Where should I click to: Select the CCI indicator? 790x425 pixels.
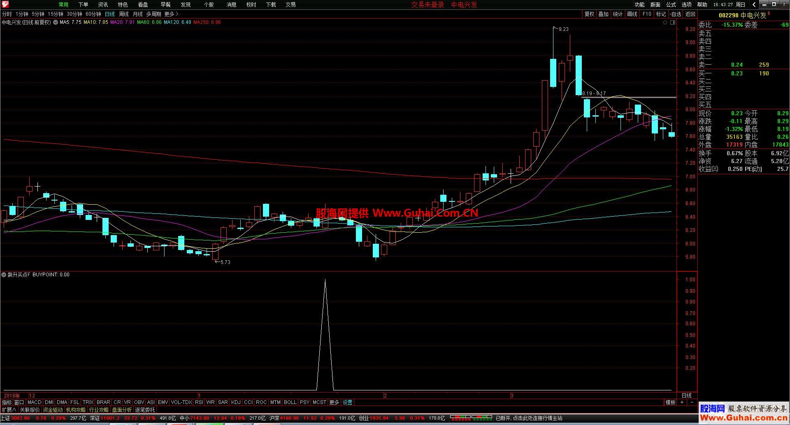(x=248, y=402)
